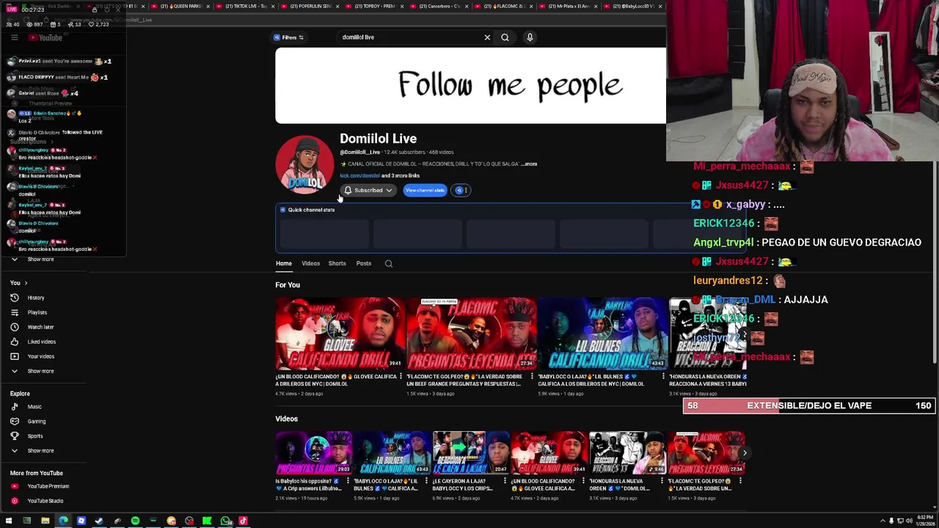Screen dimensions: 939x528
Task: Switch to the QUEEN PARKER browser tab
Action: point(181,6)
